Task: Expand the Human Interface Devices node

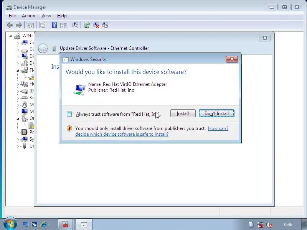Action: 18,84
